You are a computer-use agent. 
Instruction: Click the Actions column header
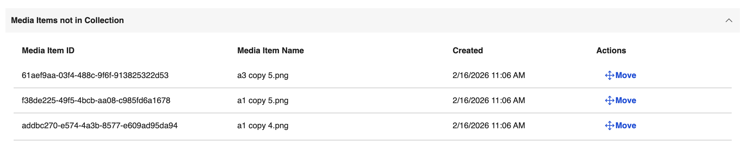[611, 51]
